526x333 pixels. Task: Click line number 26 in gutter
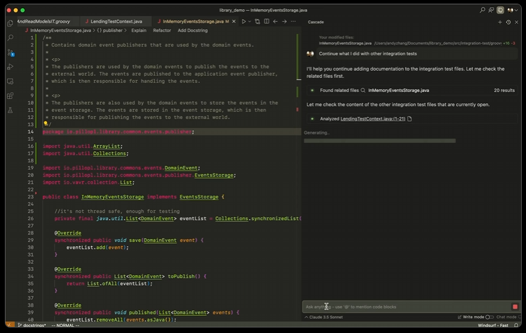point(31,218)
